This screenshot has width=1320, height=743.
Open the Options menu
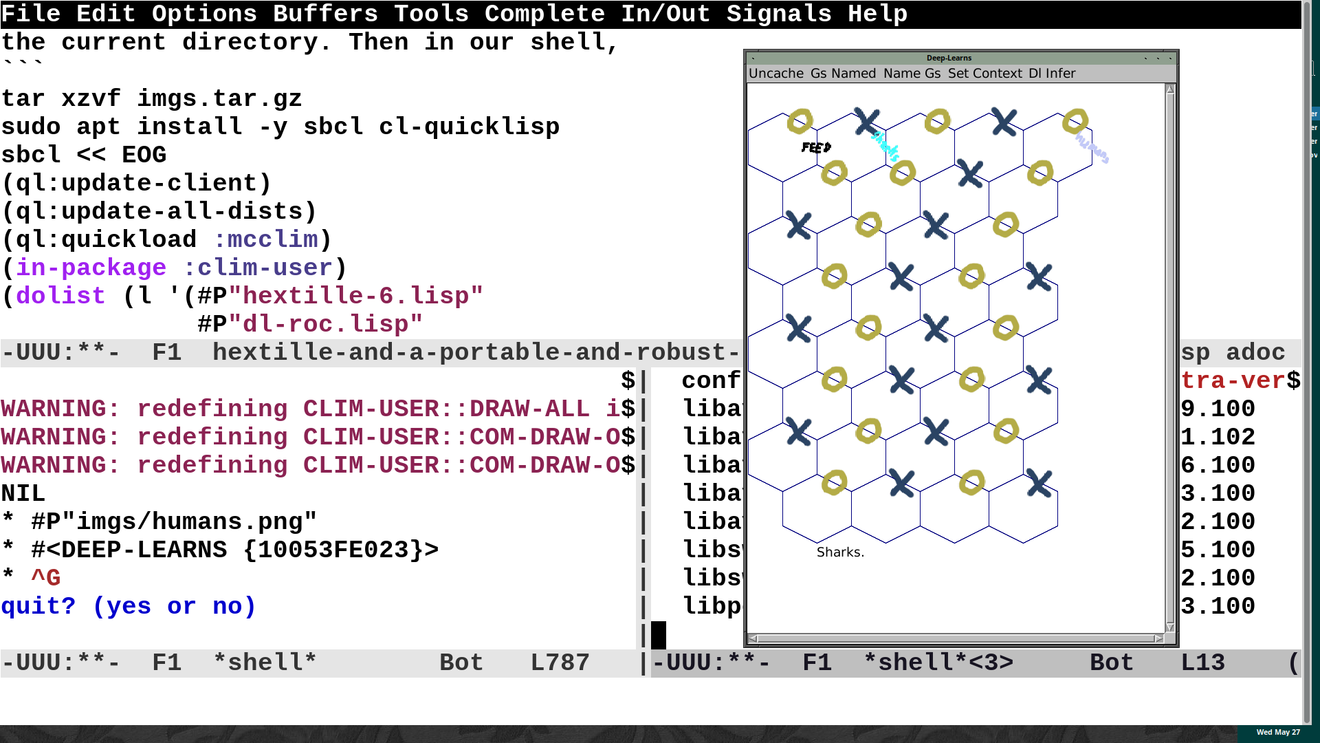point(205,14)
